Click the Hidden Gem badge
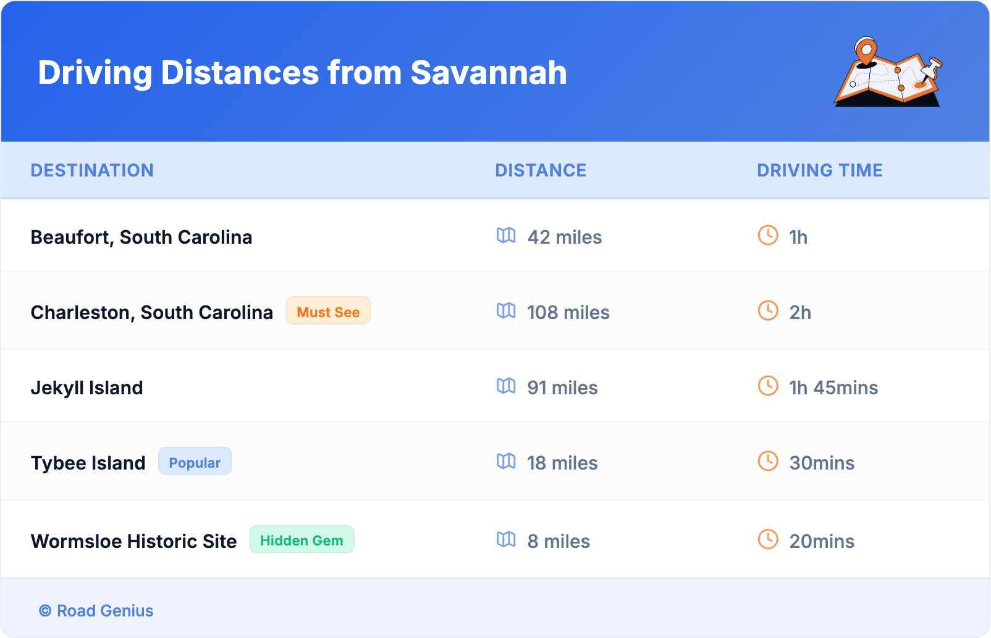The width and height of the screenshot is (991, 638). (x=302, y=540)
